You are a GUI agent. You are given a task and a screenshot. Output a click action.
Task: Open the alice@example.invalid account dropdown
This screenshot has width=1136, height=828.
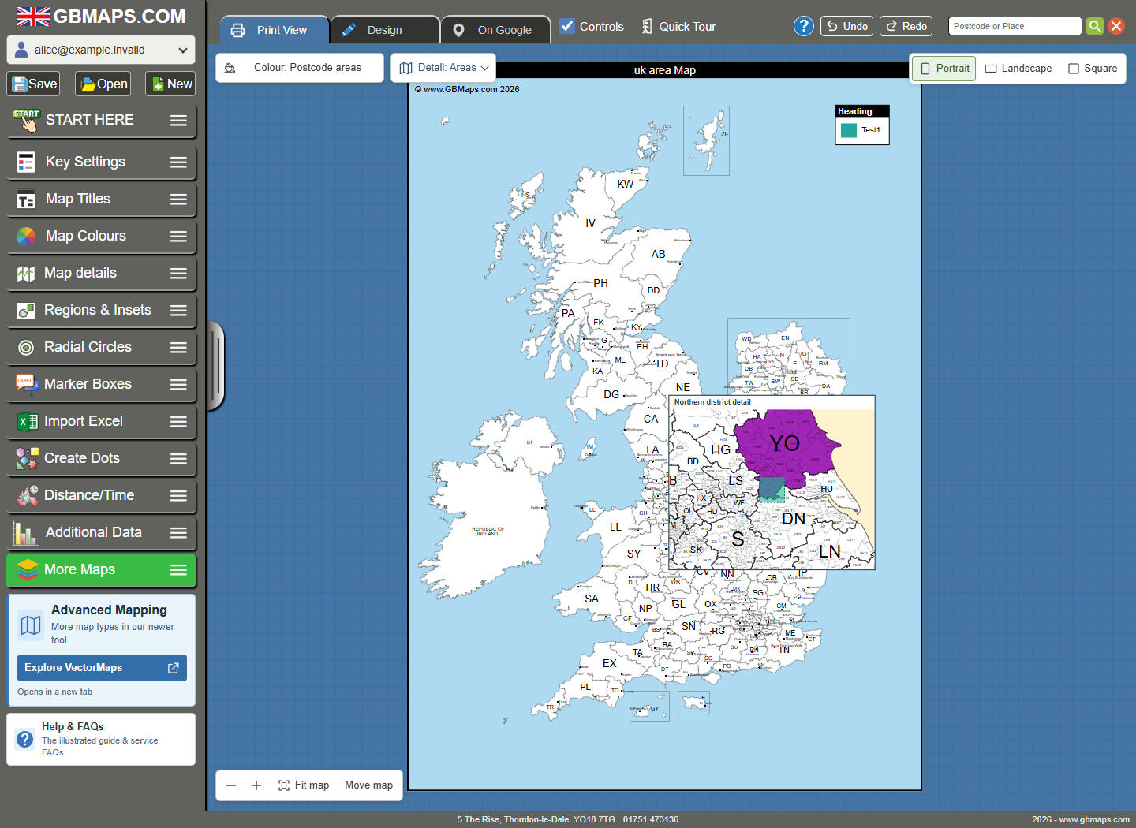coord(101,50)
